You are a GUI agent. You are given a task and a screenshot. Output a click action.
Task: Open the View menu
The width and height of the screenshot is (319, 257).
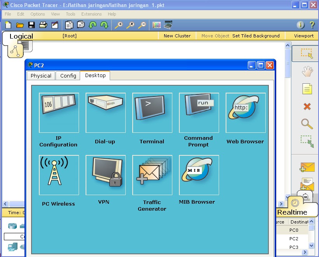click(x=55, y=14)
